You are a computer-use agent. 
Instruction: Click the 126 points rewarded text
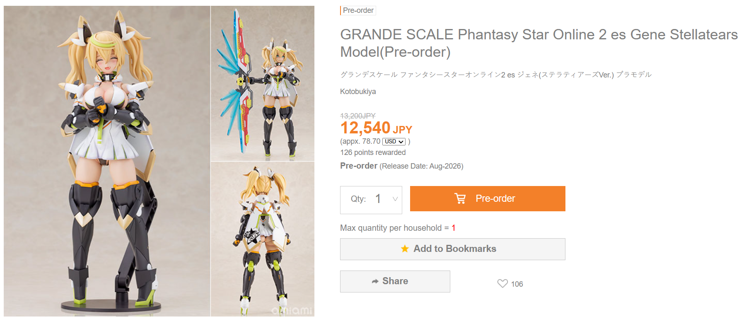373,152
